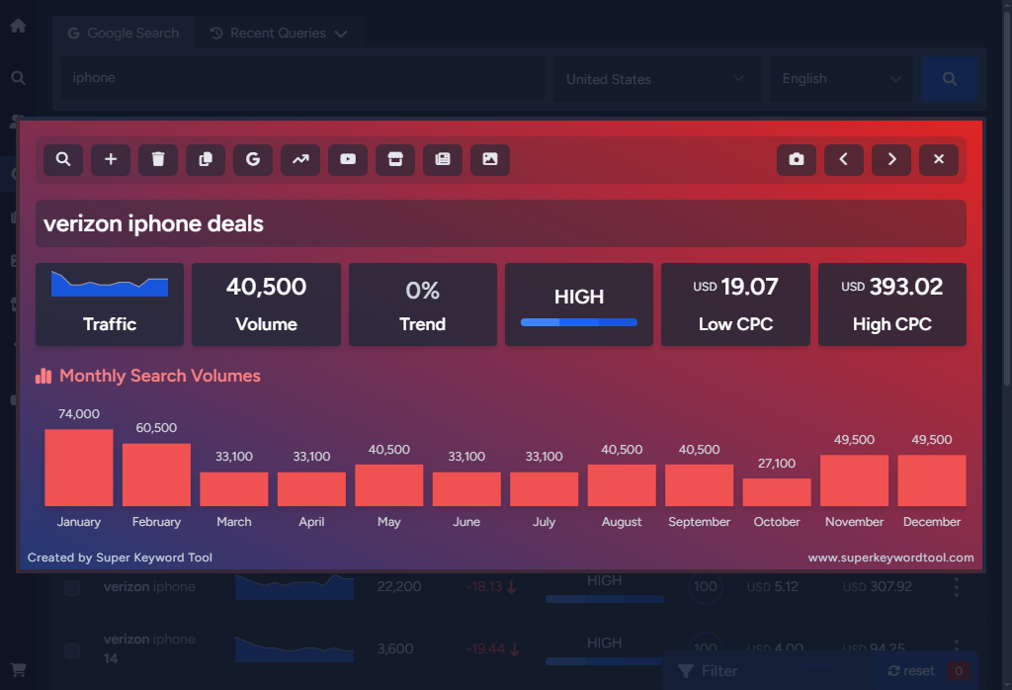This screenshot has height=690, width=1012.
Task: Click the 22,200 volume cell
Action: [399, 587]
